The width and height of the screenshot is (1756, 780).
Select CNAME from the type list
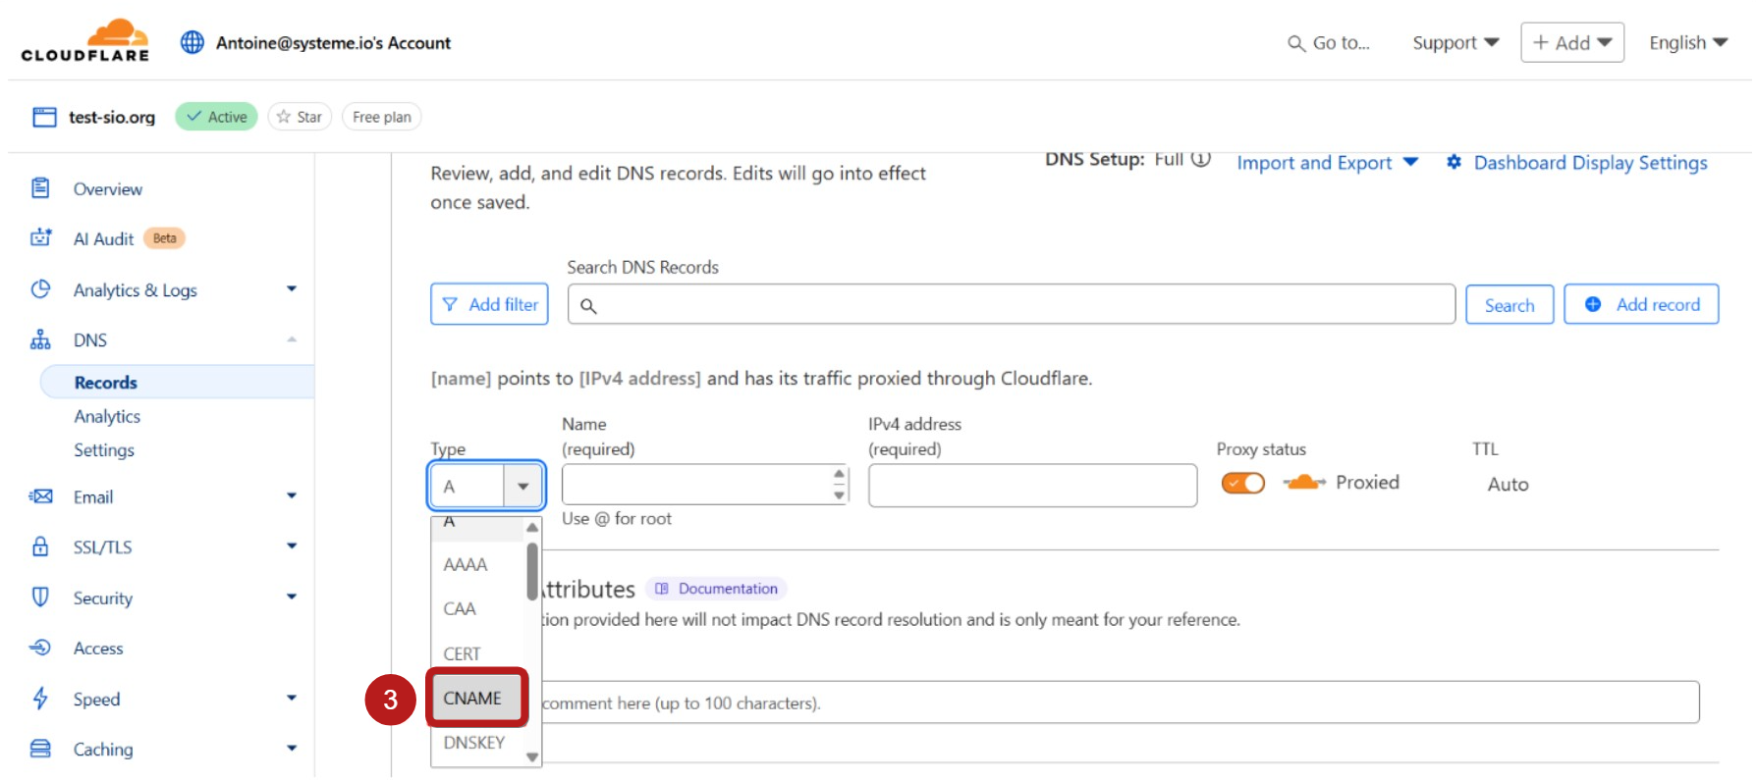[477, 698]
